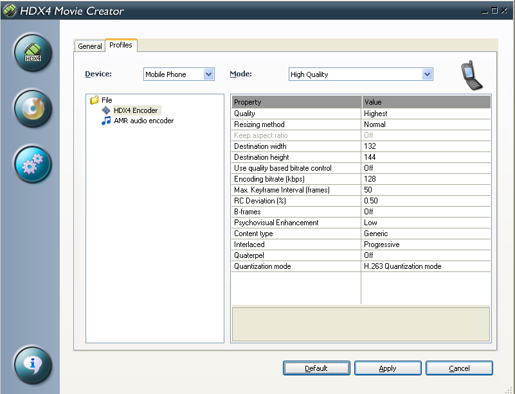Select the Destination width property label
The height and width of the screenshot is (394, 515).
tap(260, 146)
